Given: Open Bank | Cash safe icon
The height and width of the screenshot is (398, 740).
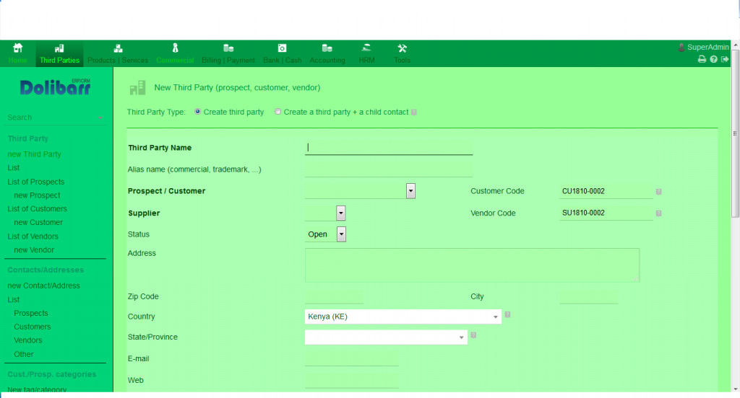Looking at the screenshot, I should tap(282, 48).
